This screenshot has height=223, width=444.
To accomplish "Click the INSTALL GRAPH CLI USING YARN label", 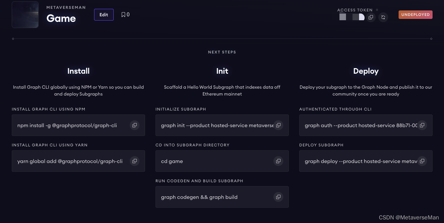I will 50,145.
